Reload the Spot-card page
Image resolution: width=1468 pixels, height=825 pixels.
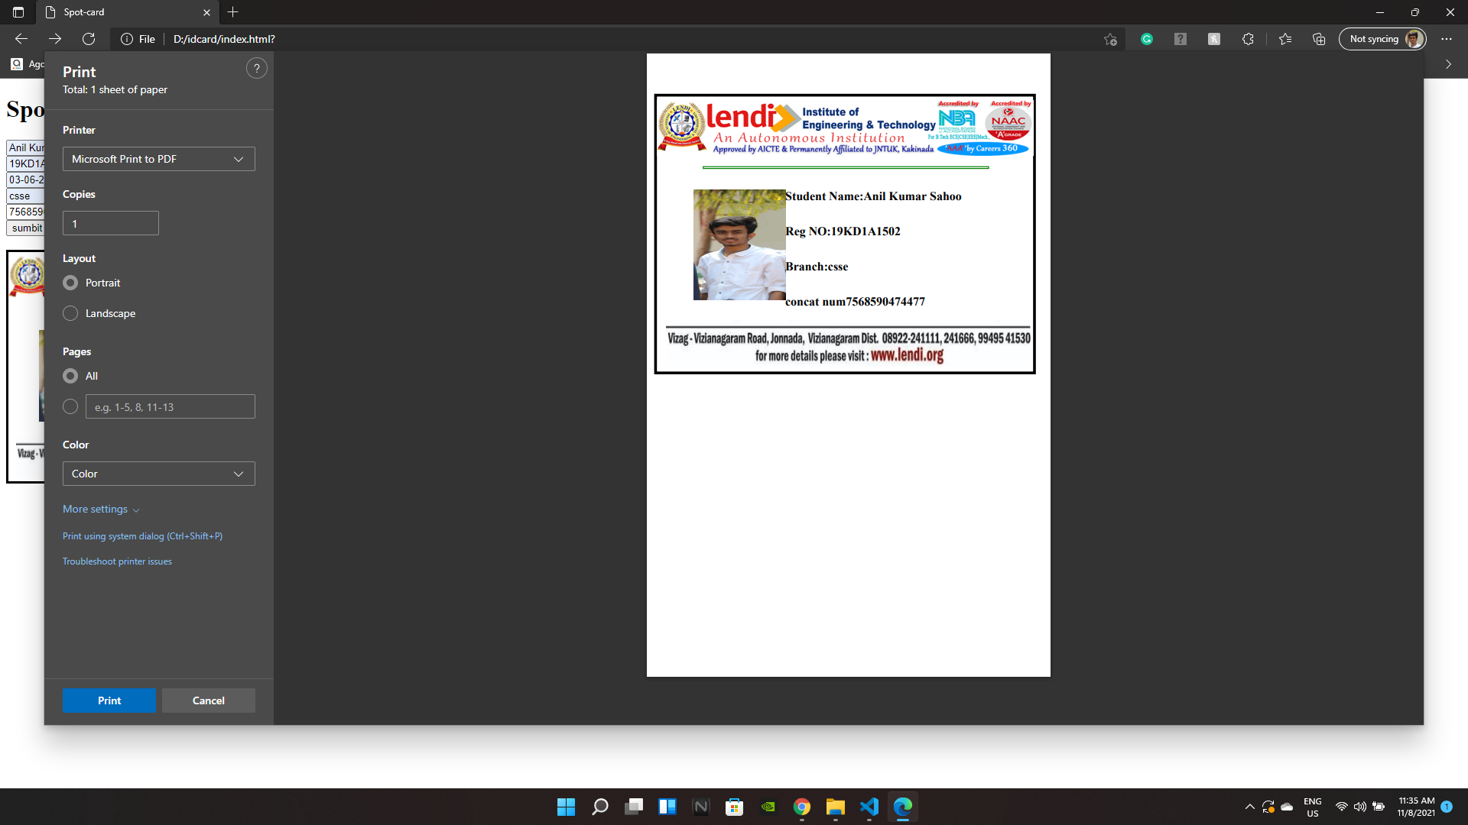coord(88,39)
